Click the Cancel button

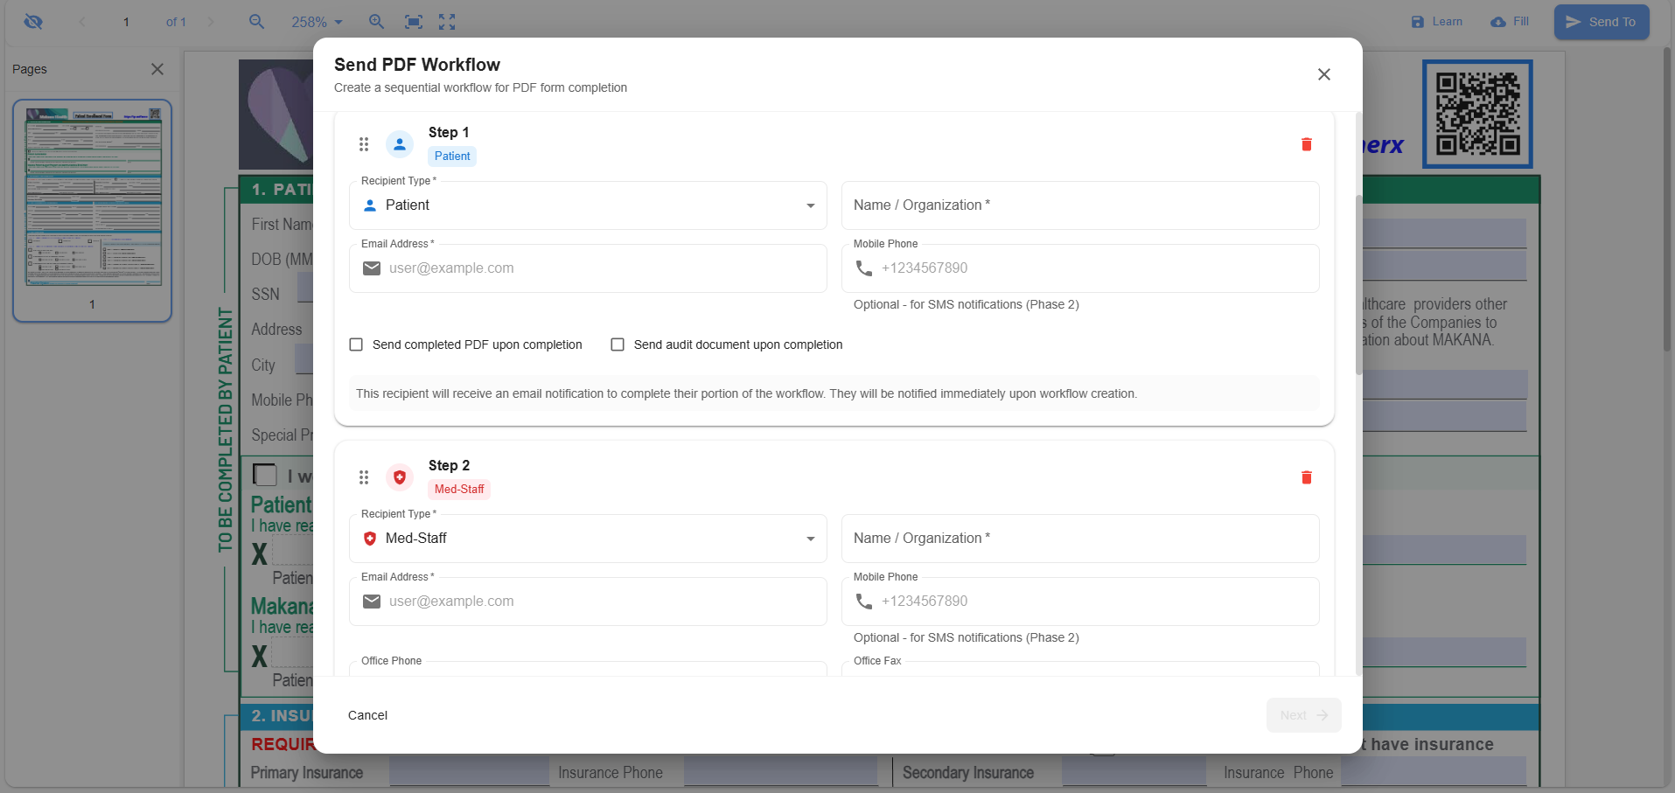367,715
